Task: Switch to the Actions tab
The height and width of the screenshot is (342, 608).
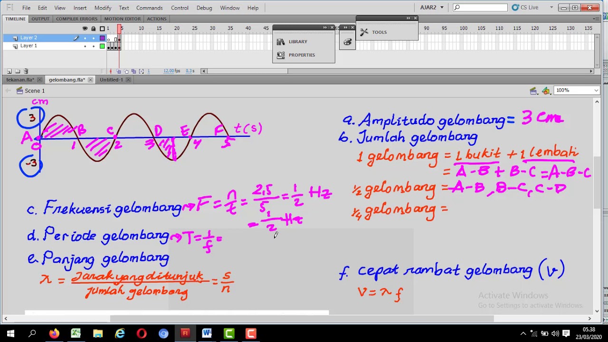Action: 157,19
